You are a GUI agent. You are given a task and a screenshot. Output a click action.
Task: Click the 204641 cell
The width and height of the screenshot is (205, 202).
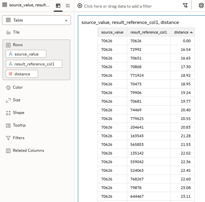pos(149,127)
